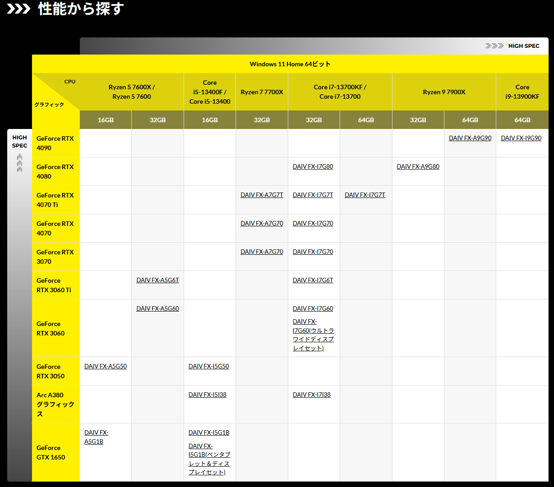Follow the DAIV FX-A5G60 link
This screenshot has height=487, width=554.
pyautogui.click(x=157, y=308)
